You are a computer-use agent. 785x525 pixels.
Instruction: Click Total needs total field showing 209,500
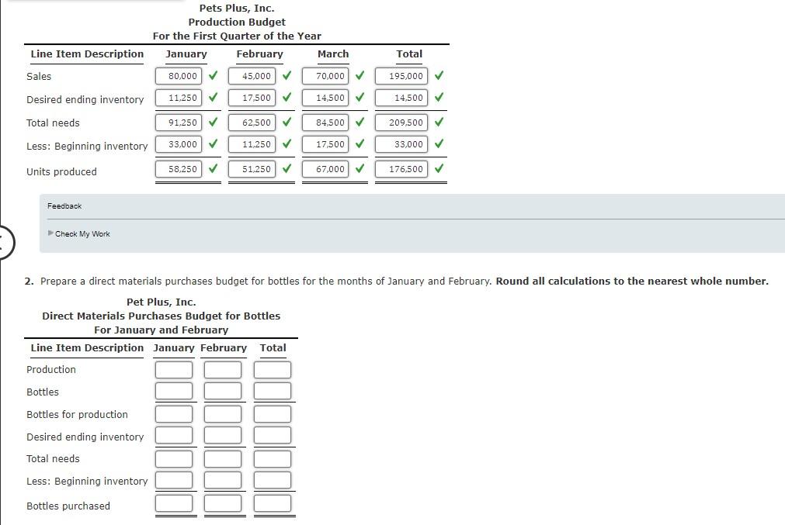[401, 123]
